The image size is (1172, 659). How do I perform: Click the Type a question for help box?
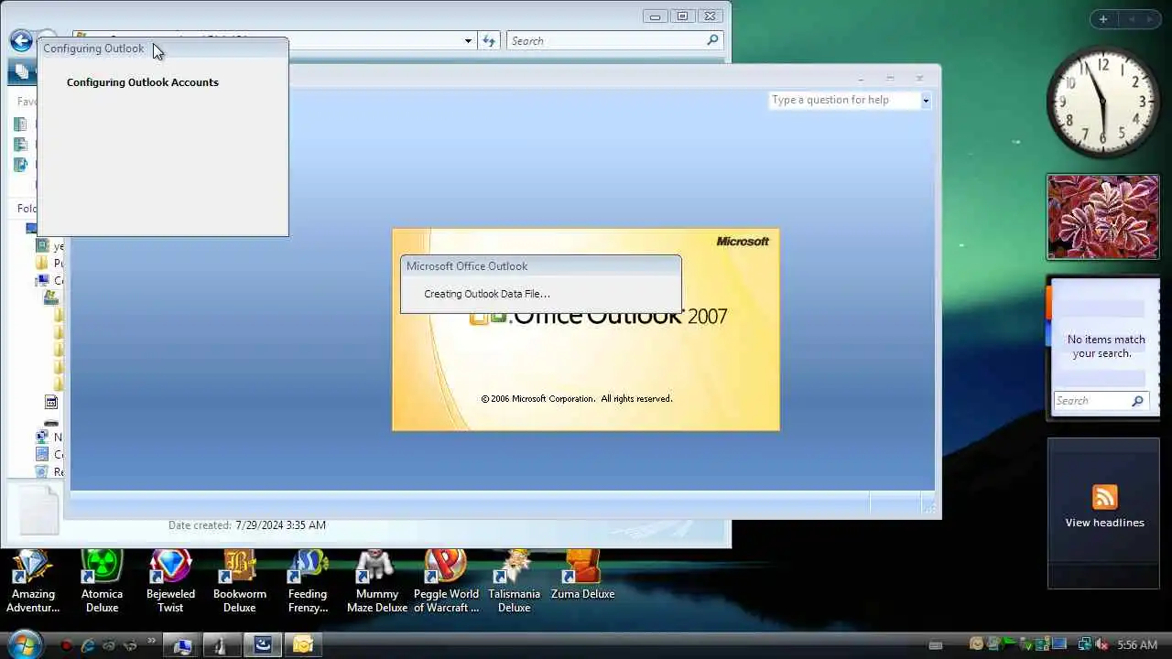click(x=844, y=100)
